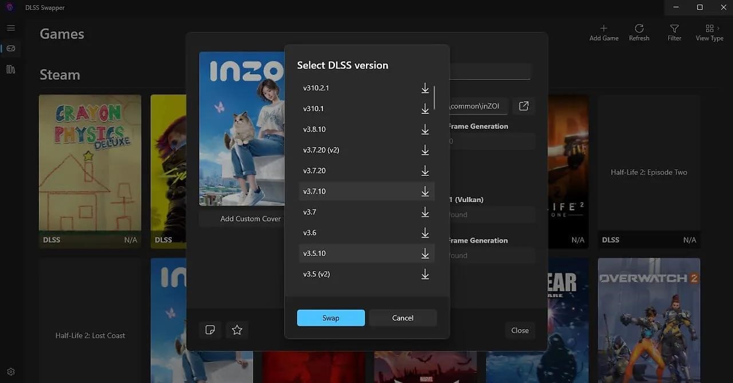This screenshot has height=383, width=733.
Task: Click the download icon beside v3.7
Action: 425,212
